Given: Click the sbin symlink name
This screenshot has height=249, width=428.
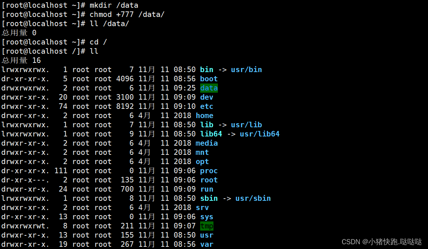Looking at the screenshot, I should coord(209,199).
